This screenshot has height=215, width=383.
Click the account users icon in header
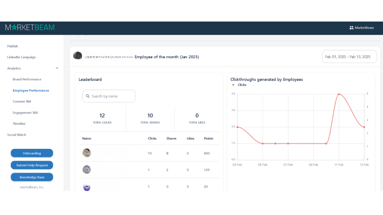point(351,28)
